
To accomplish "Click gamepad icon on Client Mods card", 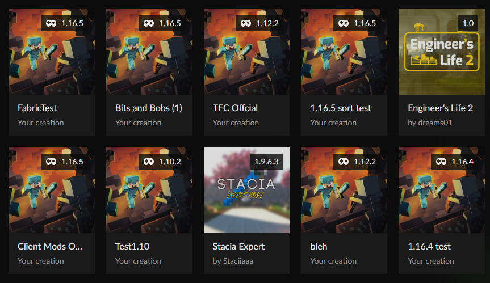I will 51,162.
